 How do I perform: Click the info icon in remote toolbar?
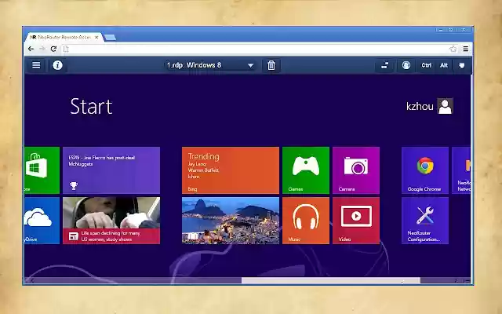click(57, 65)
